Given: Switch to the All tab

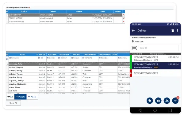Looking at the screenshot, I should click(x=10, y=97).
